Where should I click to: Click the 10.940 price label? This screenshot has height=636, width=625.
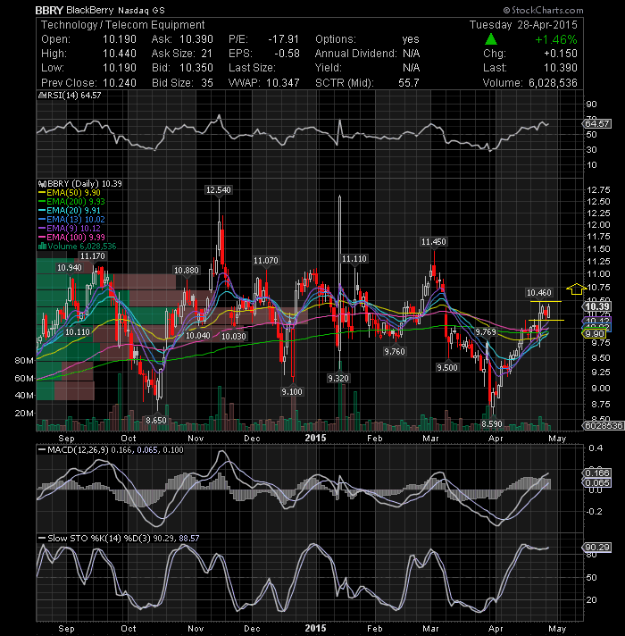pyautogui.click(x=70, y=268)
